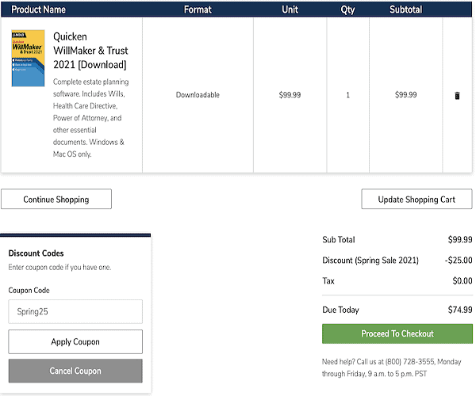Viewport: 476px width, 396px height.
Task: Remove item using the trash can icon
Action: (x=457, y=96)
